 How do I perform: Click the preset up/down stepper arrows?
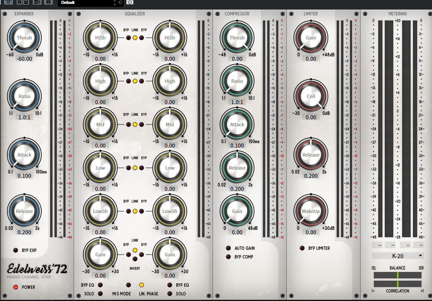tap(114, 3)
